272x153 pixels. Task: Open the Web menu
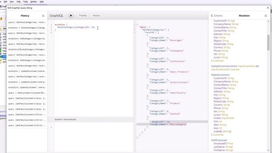[18, 2]
